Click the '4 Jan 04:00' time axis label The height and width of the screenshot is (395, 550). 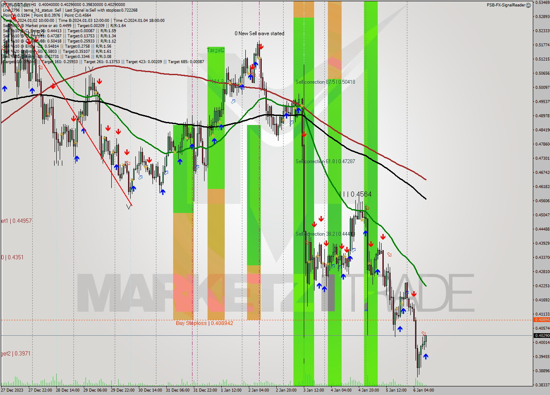click(x=341, y=390)
